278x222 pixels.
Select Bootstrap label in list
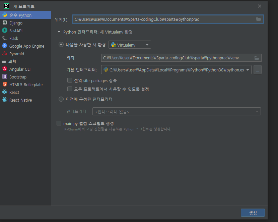18,77
